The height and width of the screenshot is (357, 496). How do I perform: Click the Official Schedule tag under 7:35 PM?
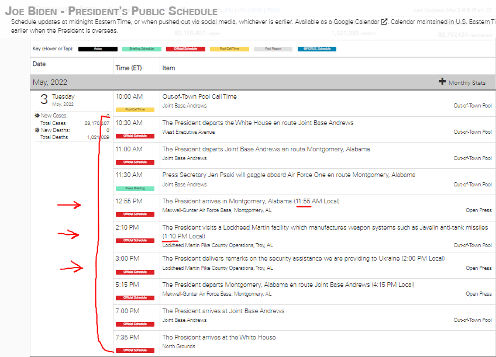click(135, 351)
